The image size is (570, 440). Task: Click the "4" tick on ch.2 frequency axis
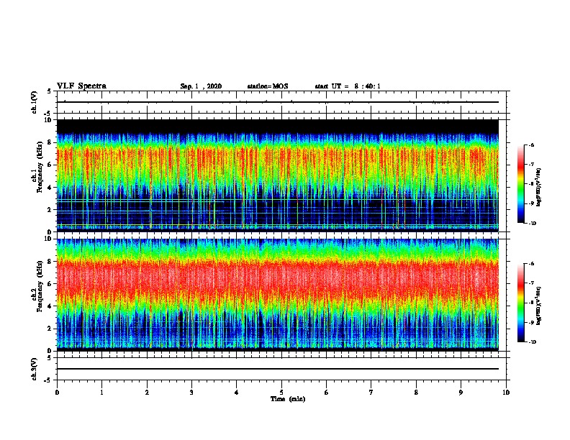pos(50,306)
